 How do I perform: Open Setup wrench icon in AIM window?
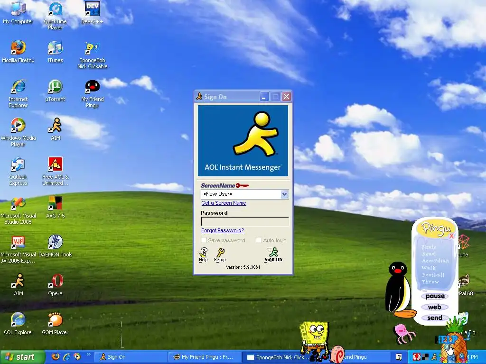click(x=220, y=255)
